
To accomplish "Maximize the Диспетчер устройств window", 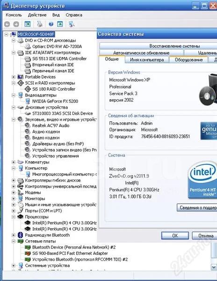I will pyautogui.click(x=204, y=6).
